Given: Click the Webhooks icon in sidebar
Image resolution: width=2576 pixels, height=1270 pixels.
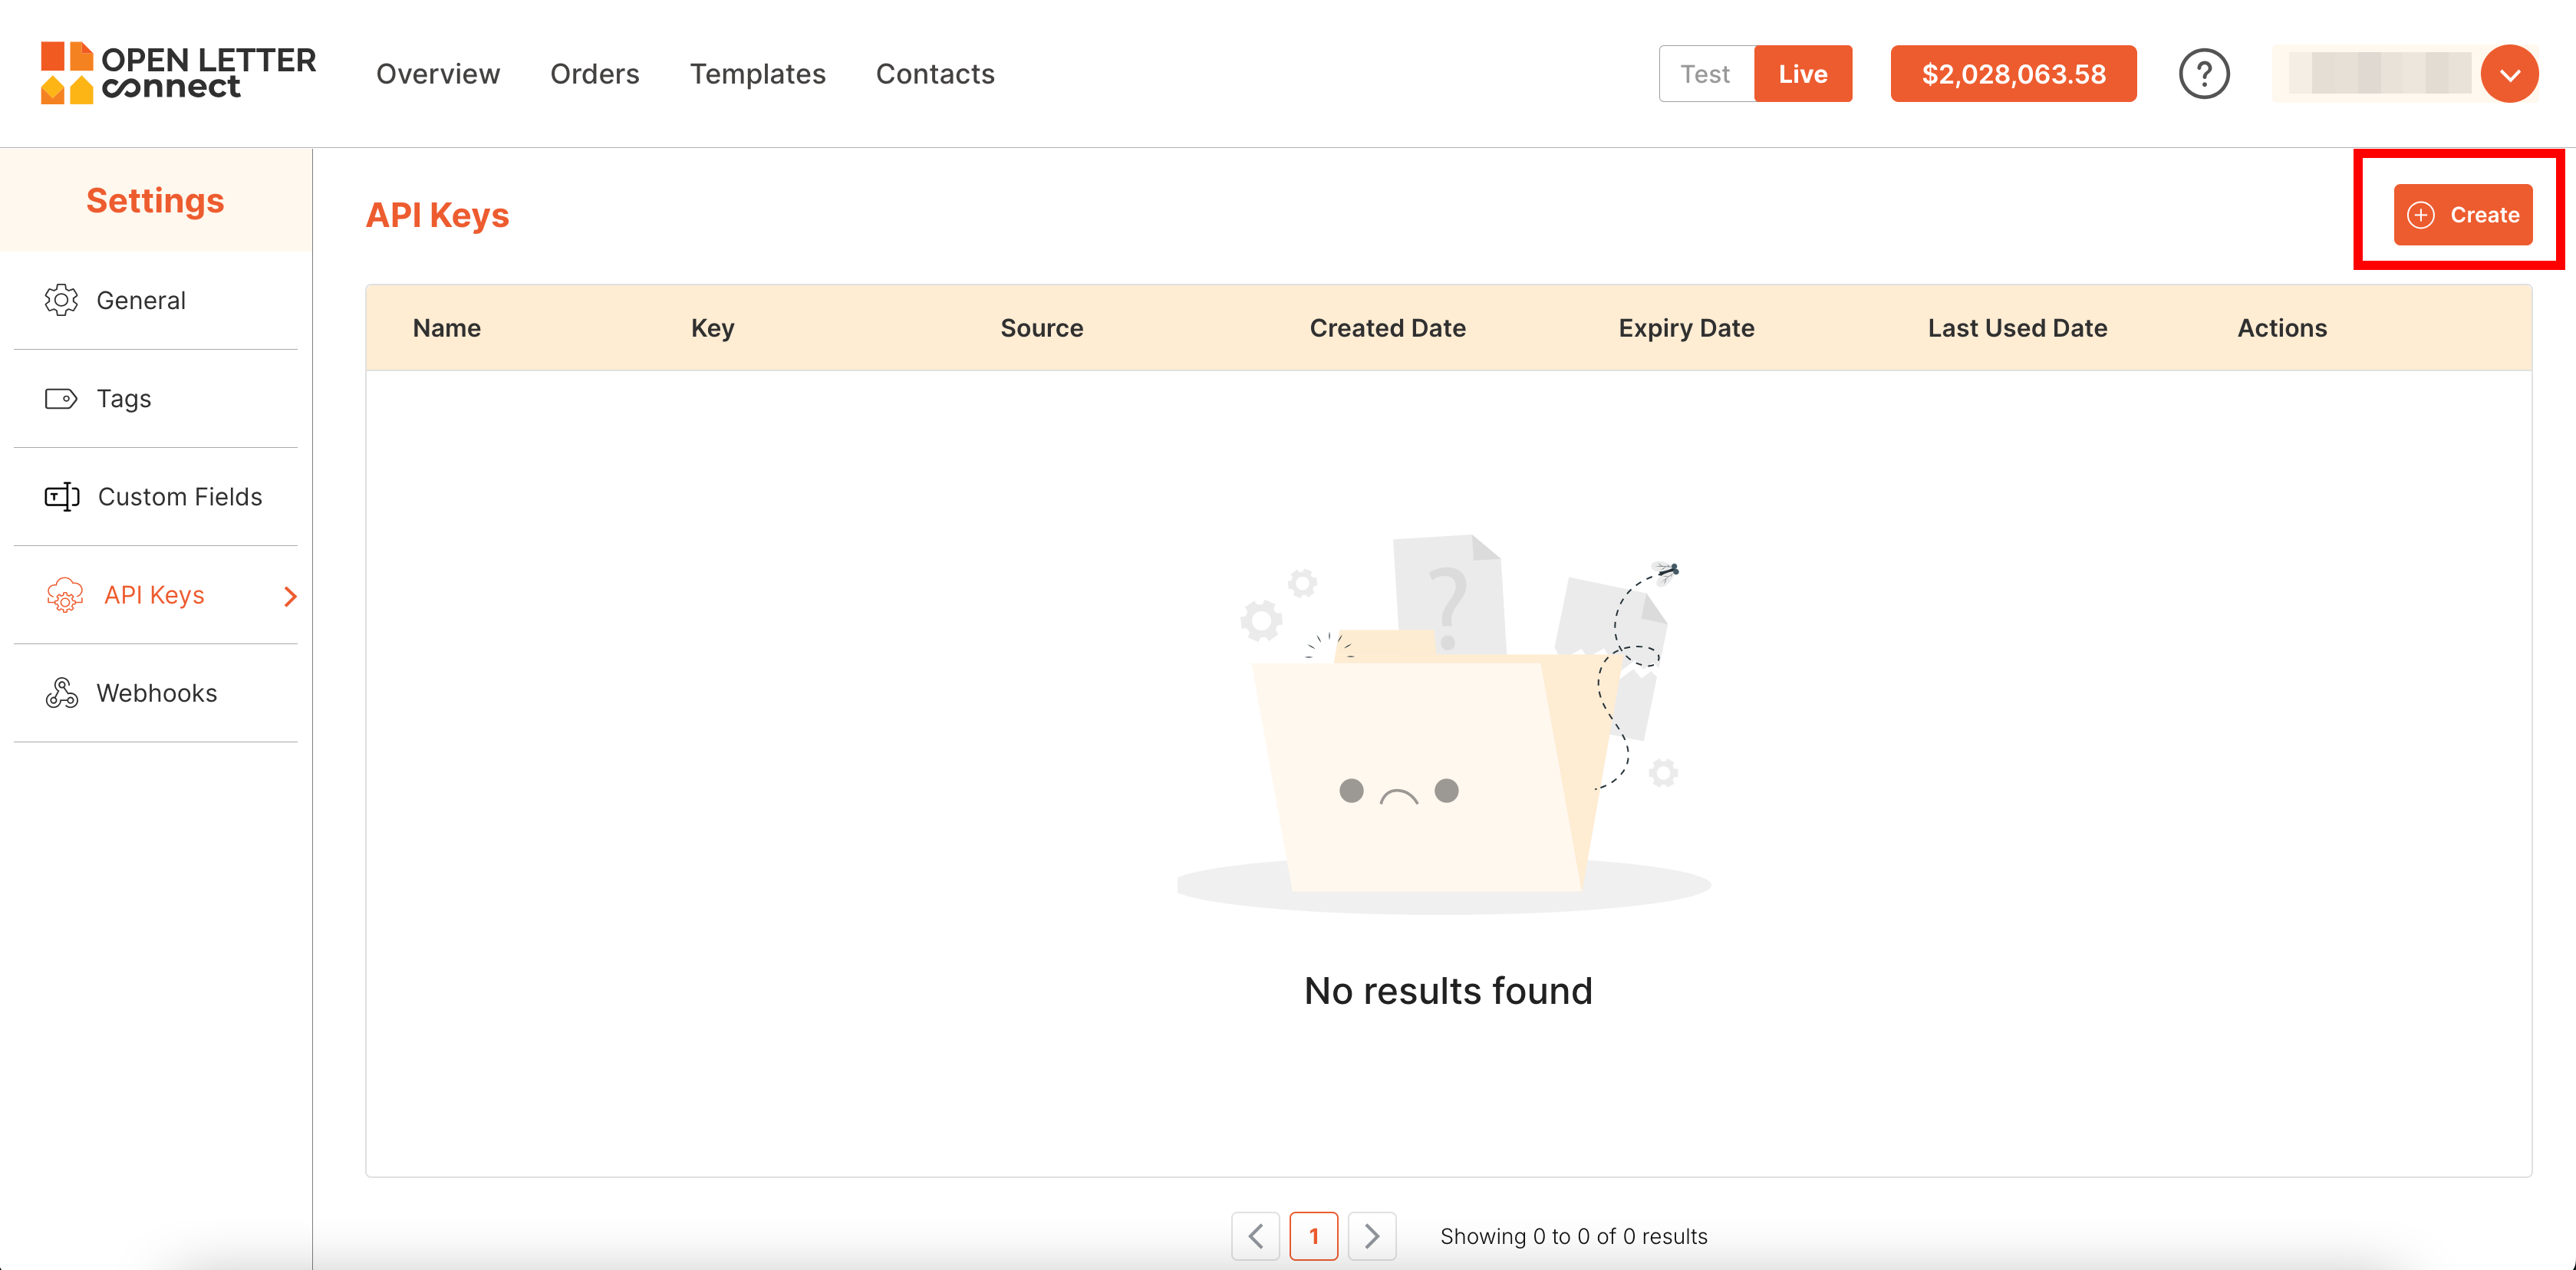Looking at the screenshot, I should [x=62, y=693].
